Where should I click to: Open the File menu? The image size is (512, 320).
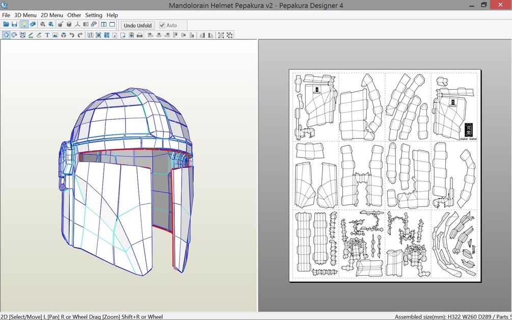coord(6,15)
